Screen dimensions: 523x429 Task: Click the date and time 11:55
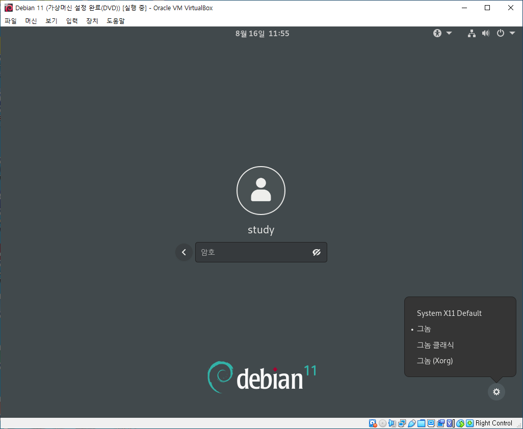[262, 33]
